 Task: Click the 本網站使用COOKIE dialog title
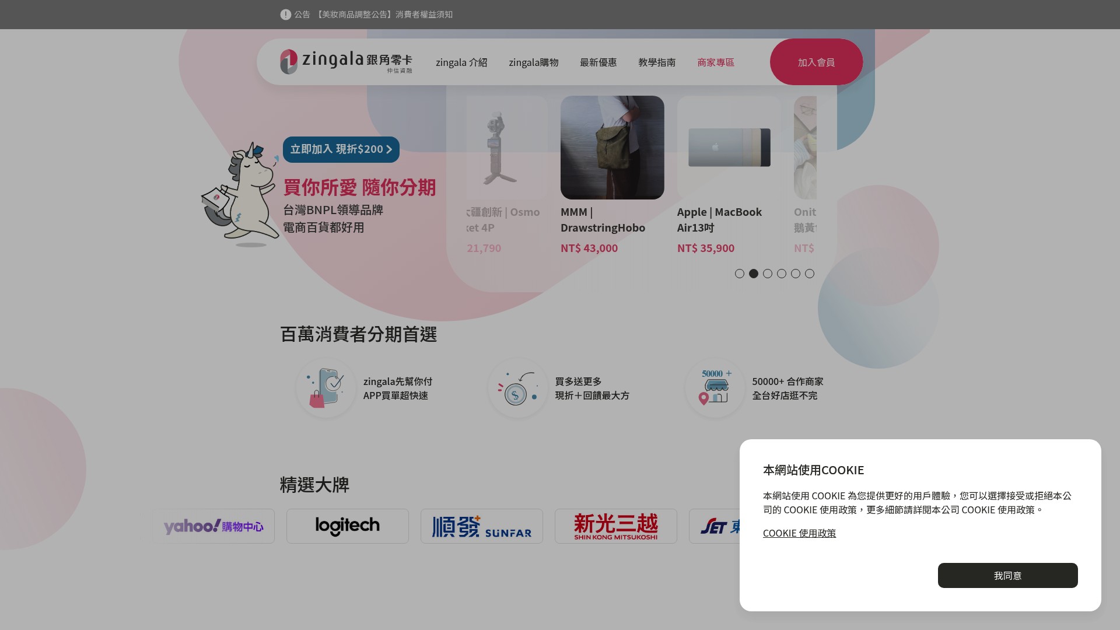[813, 470]
